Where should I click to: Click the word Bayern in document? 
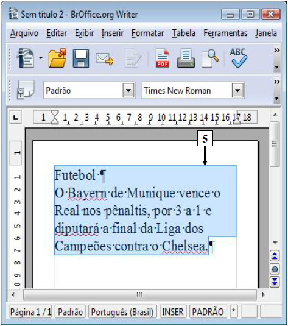click(87, 193)
